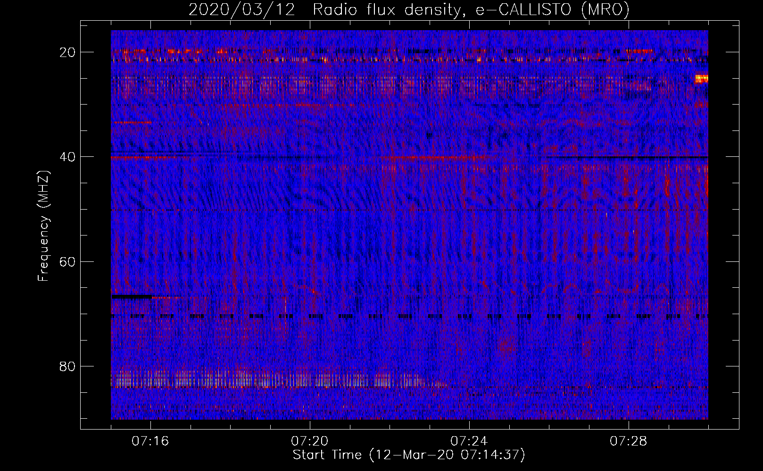Click the 'Start Time (12-Mar-20 07:14:37)' label
This screenshot has width=763, height=471.
click(409, 455)
